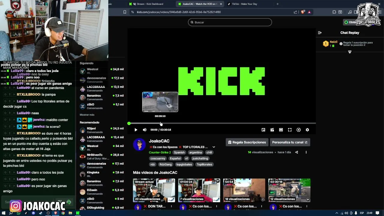Open LACOBRAAA in Siguiendo list

[x=101, y=88]
